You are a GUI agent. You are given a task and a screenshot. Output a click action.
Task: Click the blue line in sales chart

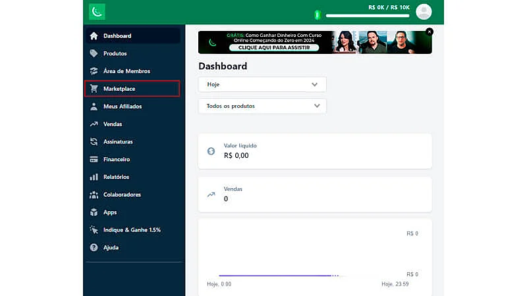tap(278, 276)
